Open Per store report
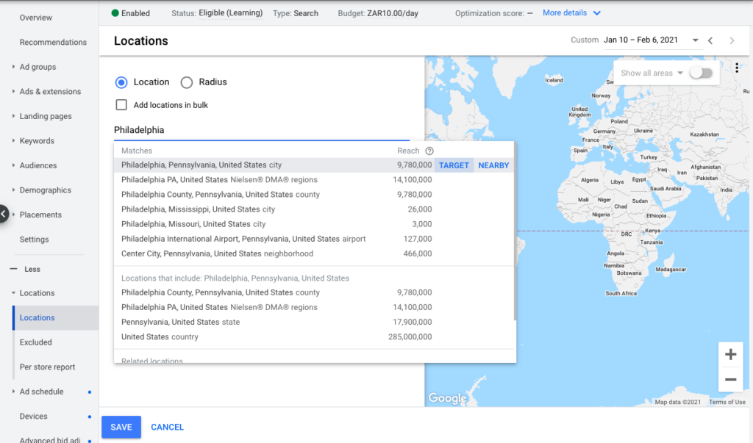753x443 pixels. [47, 367]
